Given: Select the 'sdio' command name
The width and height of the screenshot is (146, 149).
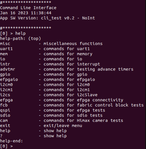Looking at the screenshot, I should tap(5, 116).
